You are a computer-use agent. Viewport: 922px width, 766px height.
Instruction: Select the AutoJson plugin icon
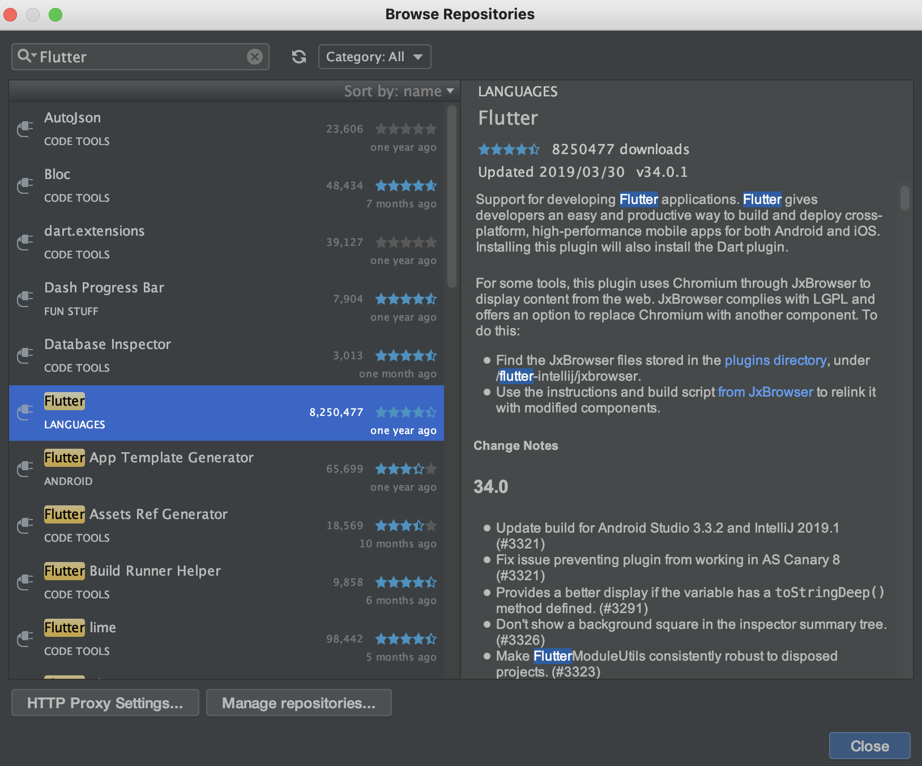click(x=25, y=129)
